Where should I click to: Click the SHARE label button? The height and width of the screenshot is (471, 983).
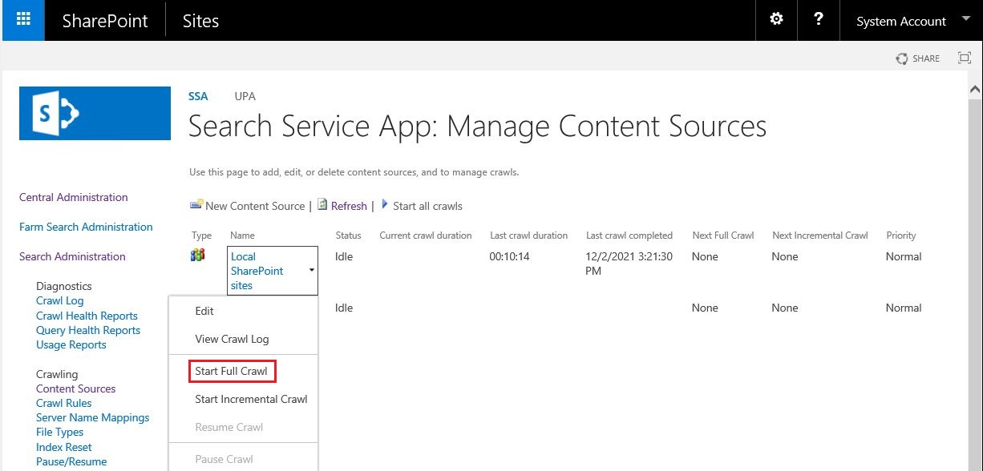[926, 58]
